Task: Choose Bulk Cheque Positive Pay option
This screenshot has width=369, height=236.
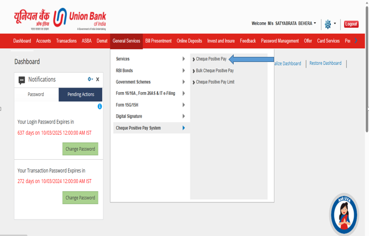Action: [214, 71]
